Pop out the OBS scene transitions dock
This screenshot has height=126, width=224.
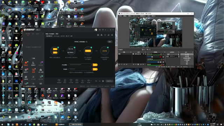tap(178, 52)
